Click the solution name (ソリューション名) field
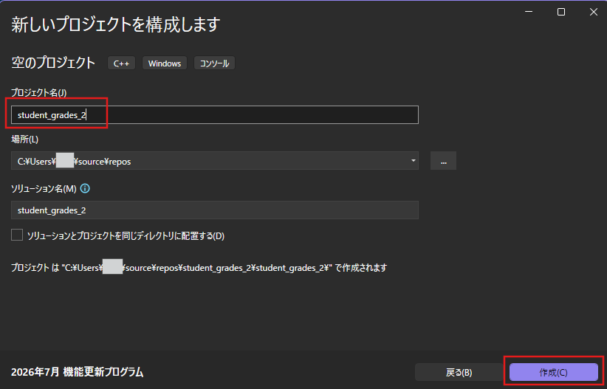 (214, 210)
